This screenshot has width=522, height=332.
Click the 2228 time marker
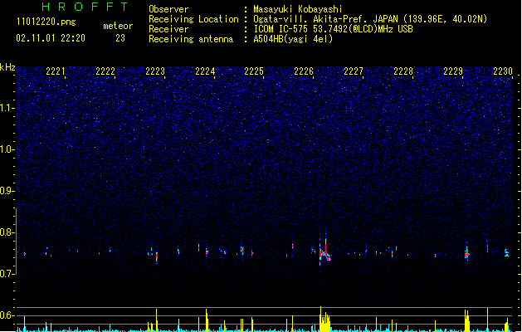403,71
